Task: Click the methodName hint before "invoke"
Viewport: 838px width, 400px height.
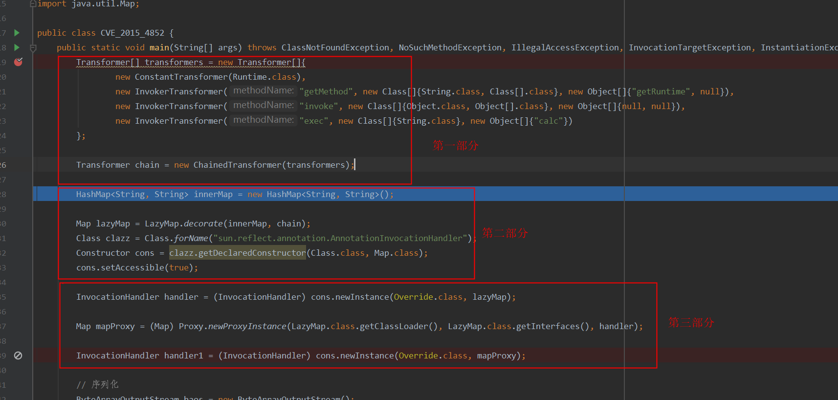Action: coord(264,105)
